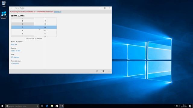This screenshot has width=193, height=108.
Task: Click the Alarms and Clock taskbar icon
Action: point(62,106)
